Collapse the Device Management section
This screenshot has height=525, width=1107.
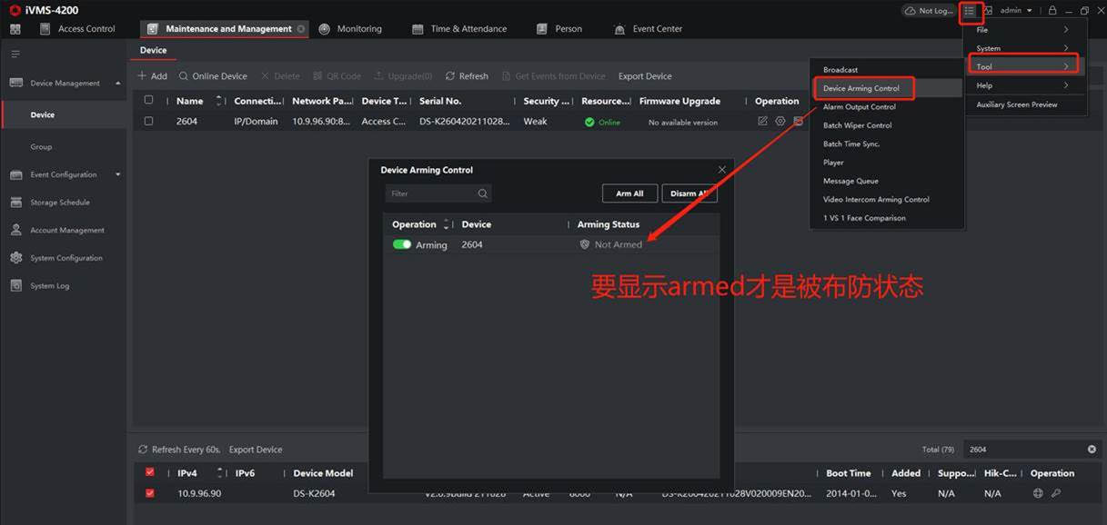(x=117, y=83)
